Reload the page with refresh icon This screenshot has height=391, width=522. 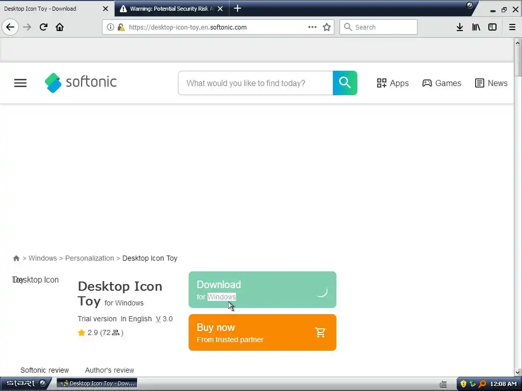click(43, 27)
